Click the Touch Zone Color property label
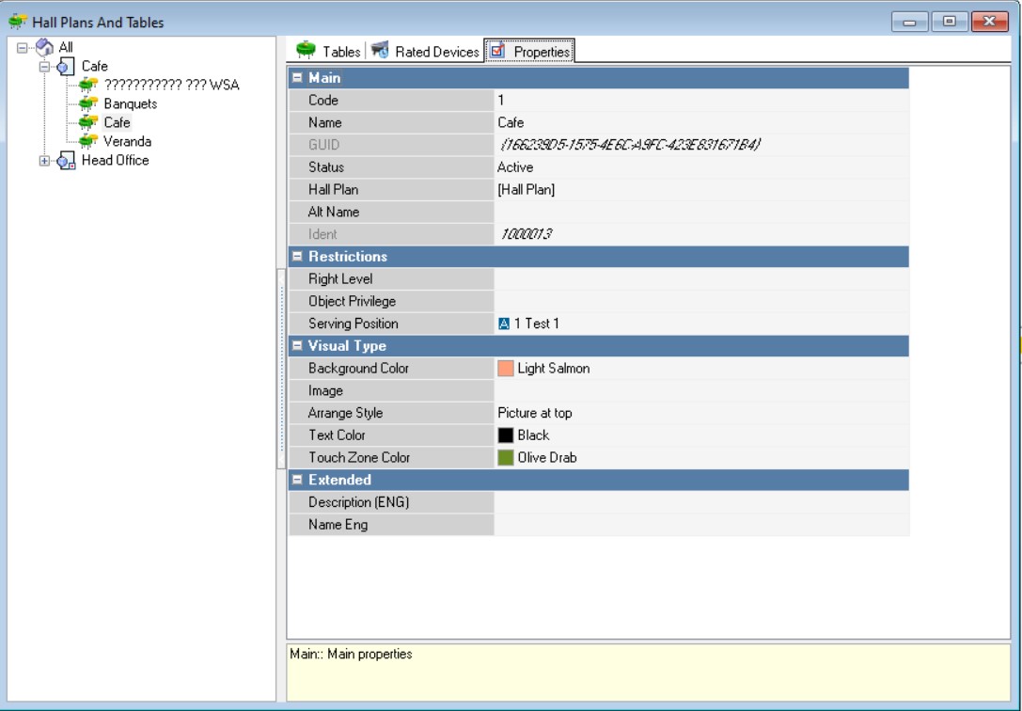 tap(359, 457)
